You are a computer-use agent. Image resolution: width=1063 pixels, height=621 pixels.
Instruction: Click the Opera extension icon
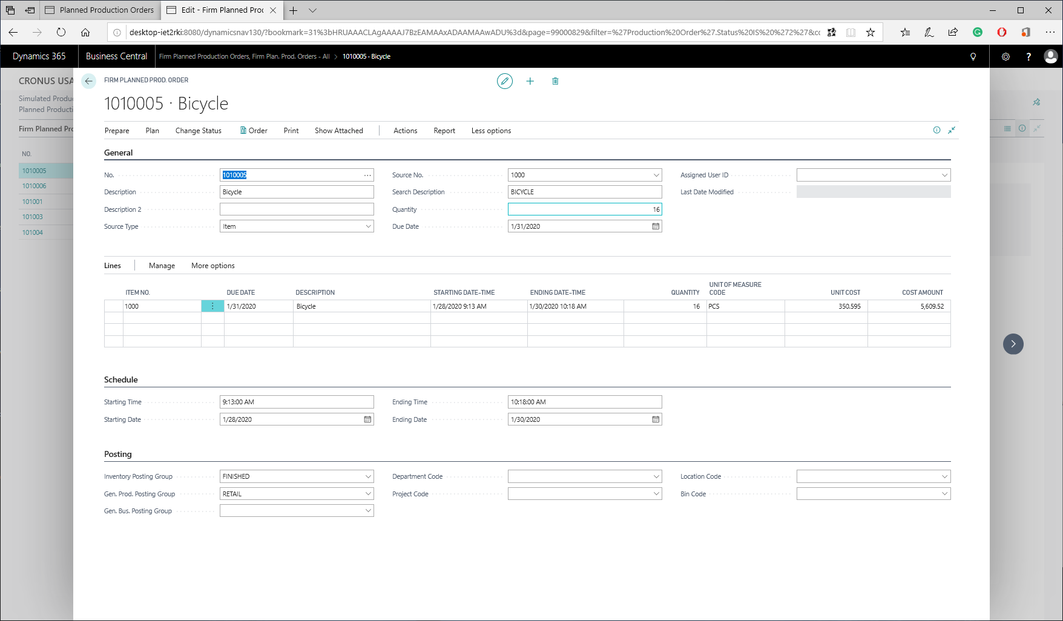(1002, 32)
